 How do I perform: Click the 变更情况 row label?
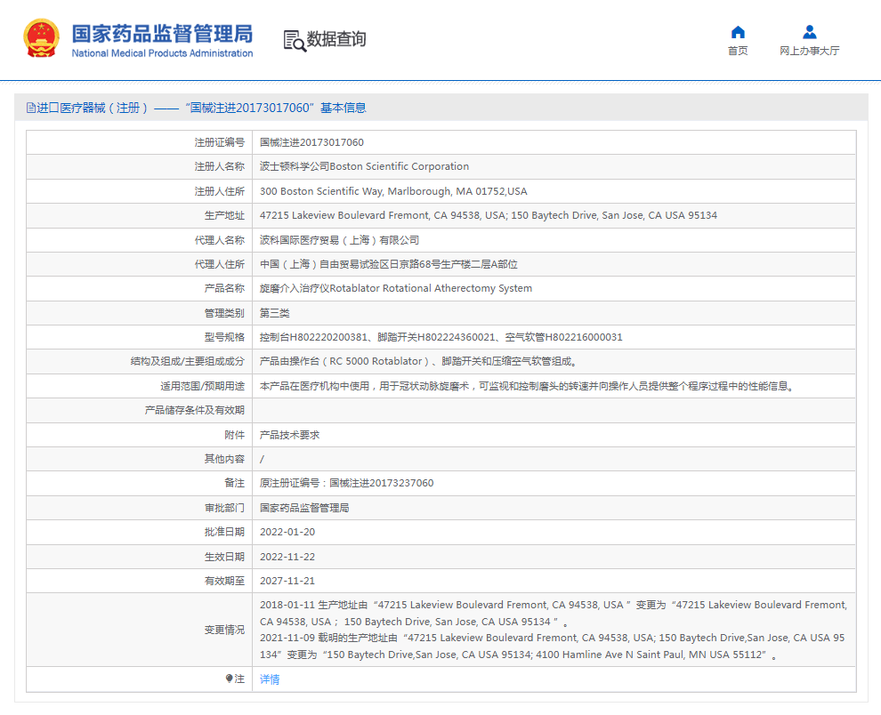223,630
